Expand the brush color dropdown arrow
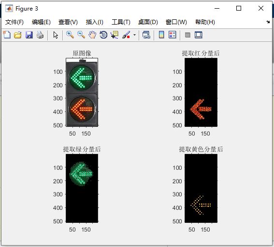 (x=134, y=35)
